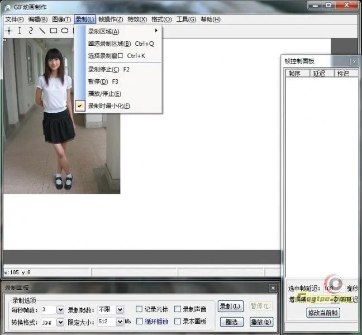Screen dimensions: 362x335
Task: Click the 播放(B) button
Action: point(261,322)
